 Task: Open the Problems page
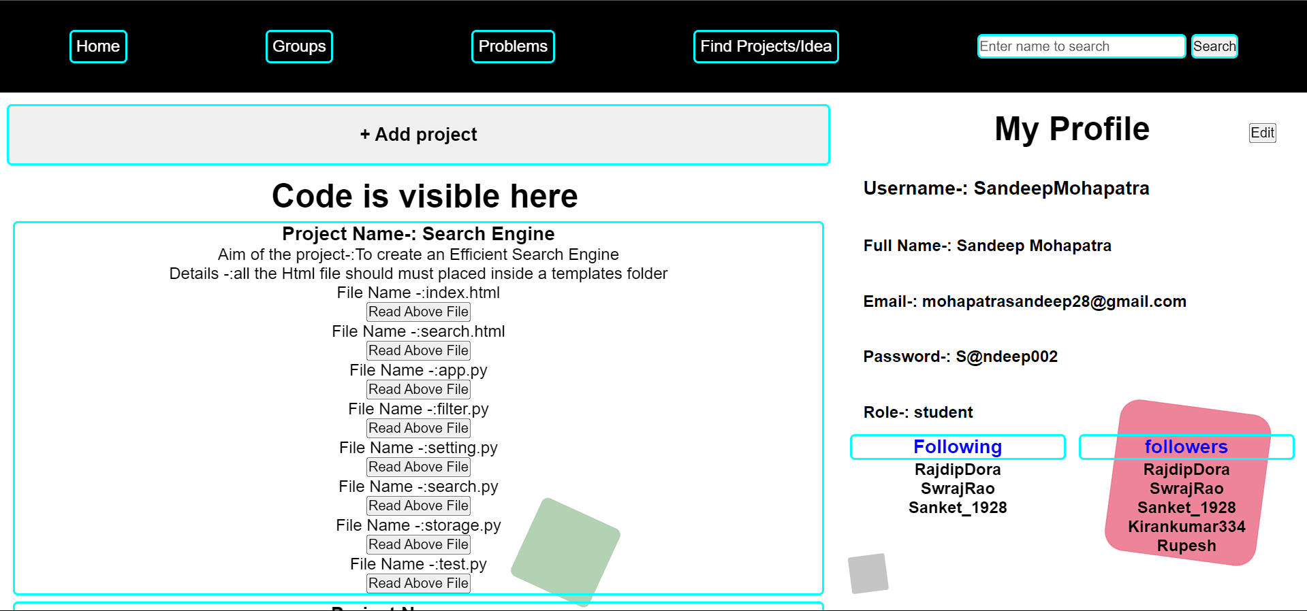[513, 46]
